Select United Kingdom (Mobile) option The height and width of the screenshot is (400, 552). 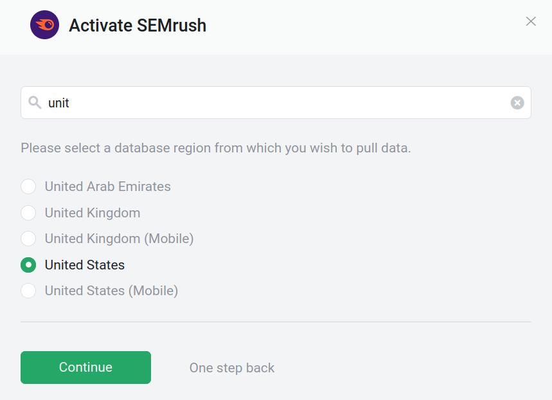tap(28, 239)
